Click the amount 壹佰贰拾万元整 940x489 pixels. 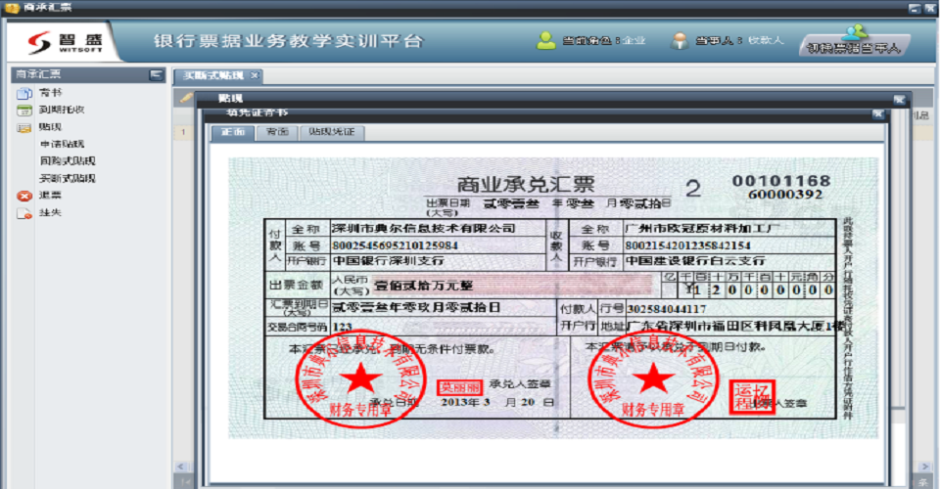424,287
